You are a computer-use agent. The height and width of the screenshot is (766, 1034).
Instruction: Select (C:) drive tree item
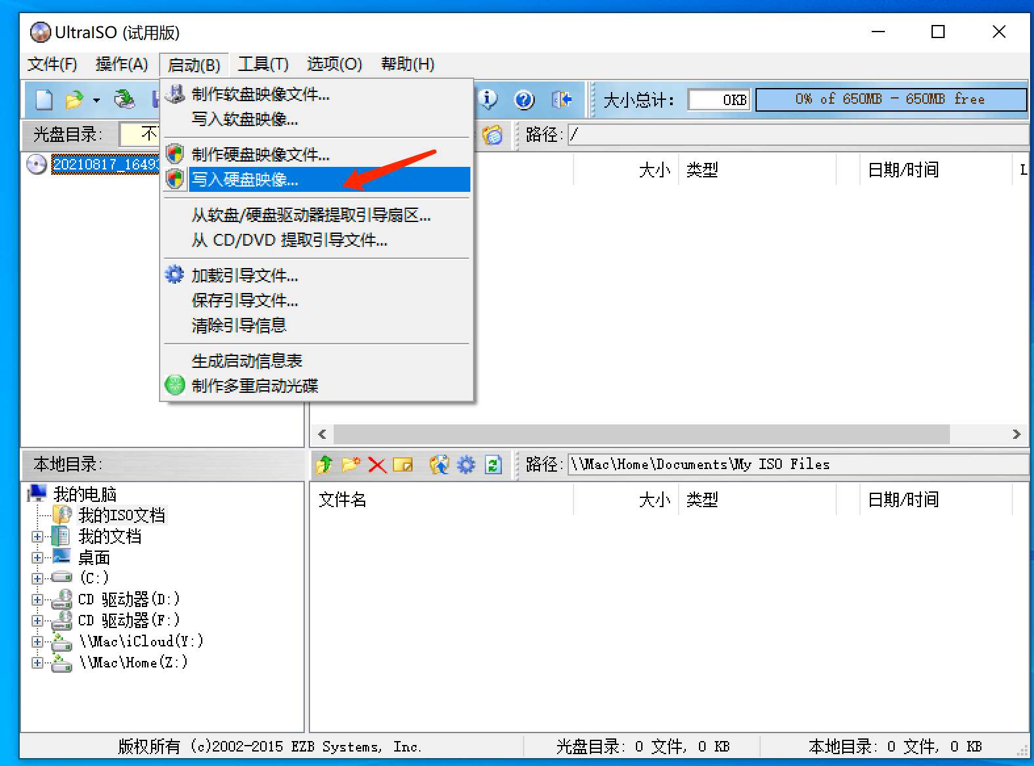pos(94,578)
